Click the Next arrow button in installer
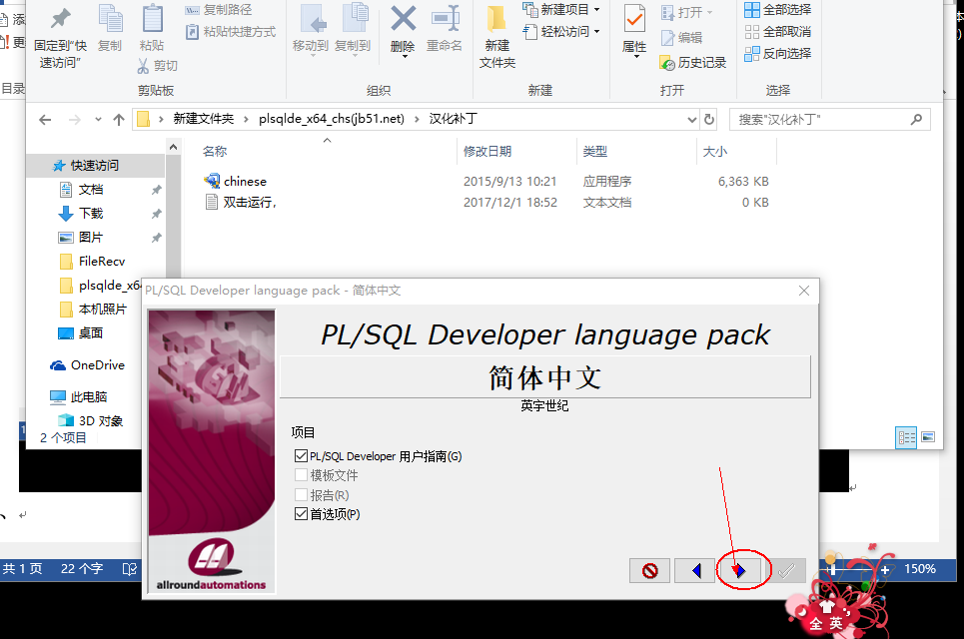Viewport: 964px width, 639px height. tap(739, 571)
